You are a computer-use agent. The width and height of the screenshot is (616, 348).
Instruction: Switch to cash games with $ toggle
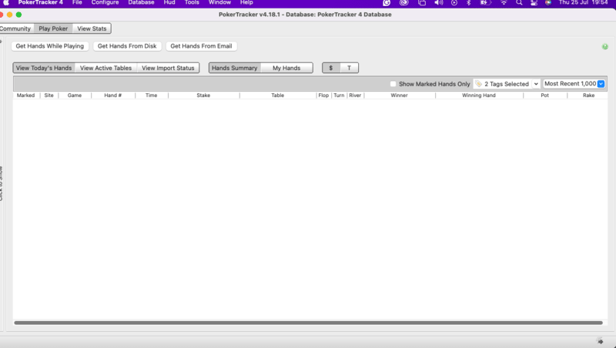coord(331,68)
